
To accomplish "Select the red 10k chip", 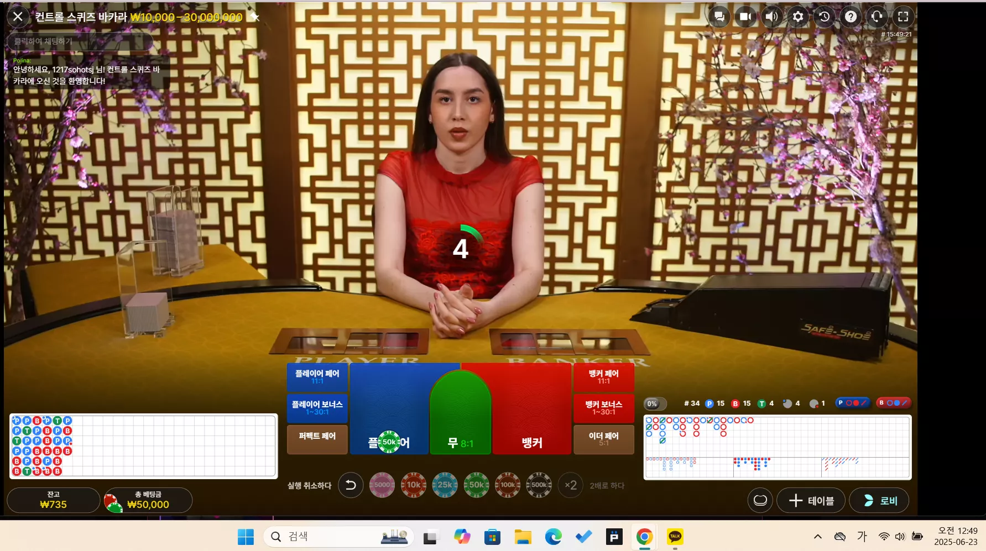I will [414, 485].
